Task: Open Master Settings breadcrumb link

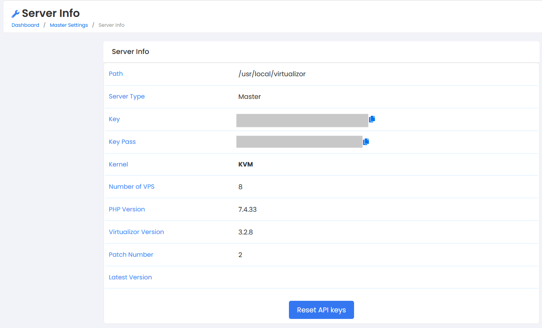Action: [x=69, y=25]
